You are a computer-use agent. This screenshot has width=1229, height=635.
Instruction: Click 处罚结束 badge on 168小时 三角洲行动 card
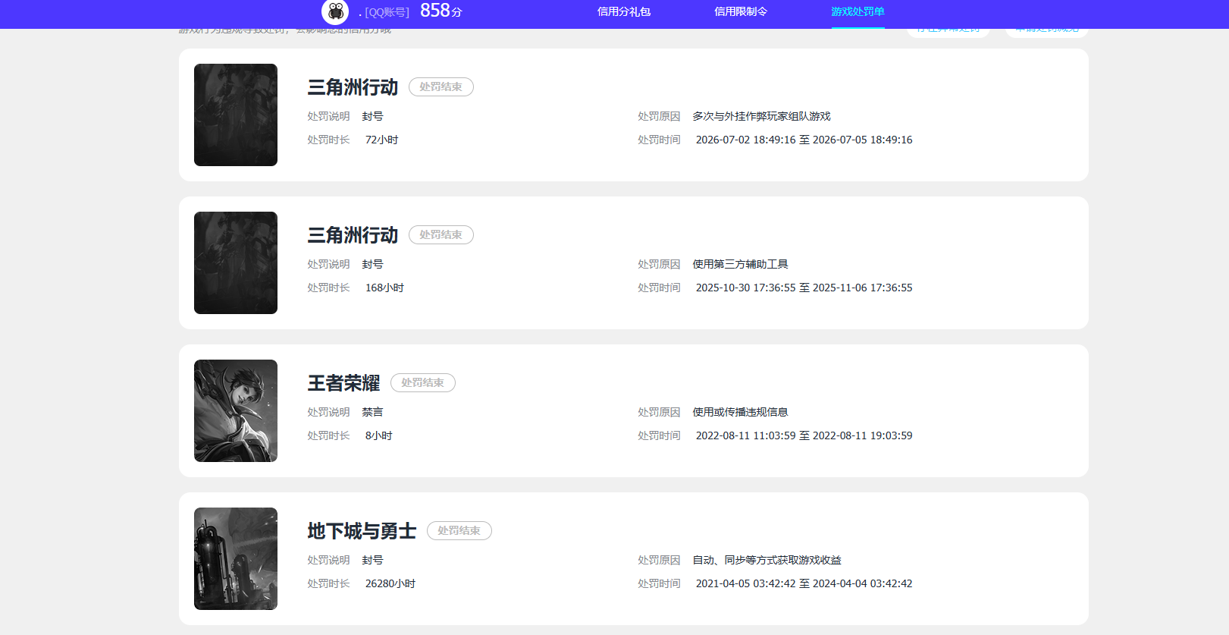[x=441, y=235]
